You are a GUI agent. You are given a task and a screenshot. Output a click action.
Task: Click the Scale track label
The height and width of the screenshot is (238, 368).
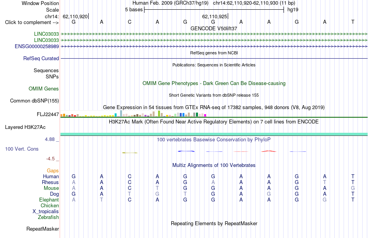[x=52, y=10]
